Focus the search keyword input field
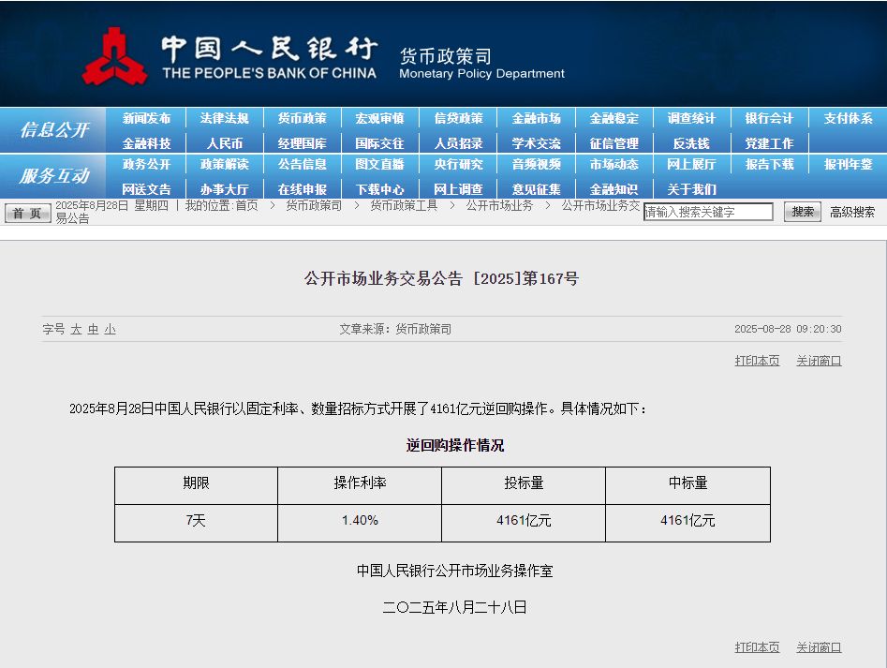 pyautogui.click(x=708, y=213)
